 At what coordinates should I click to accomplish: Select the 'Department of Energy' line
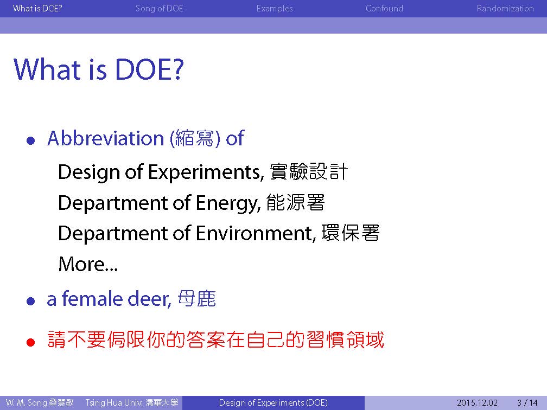click(x=191, y=203)
